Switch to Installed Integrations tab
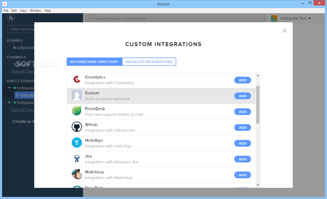Screen dimensions: 327x199 click(x=149, y=62)
